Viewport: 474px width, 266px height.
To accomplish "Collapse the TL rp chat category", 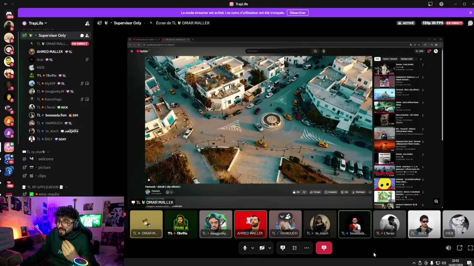I will click(x=36, y=152).
